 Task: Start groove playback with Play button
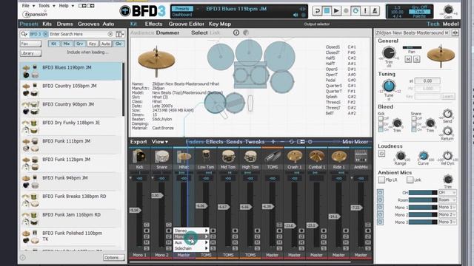pos(336,11)
